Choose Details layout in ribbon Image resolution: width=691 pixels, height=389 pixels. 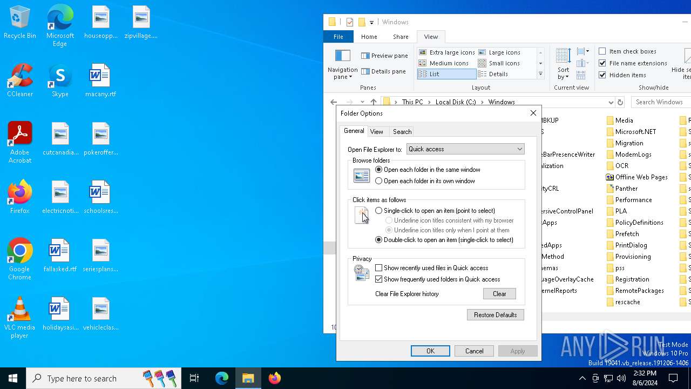(x=493, y=74)
